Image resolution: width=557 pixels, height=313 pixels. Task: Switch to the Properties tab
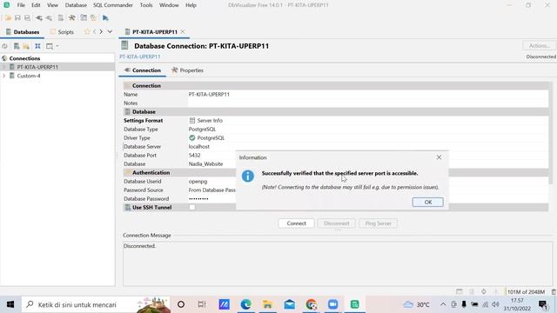click(188, 70)
